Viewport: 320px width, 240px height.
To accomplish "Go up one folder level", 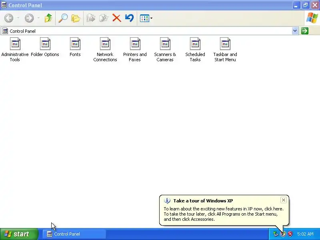I will pyautogui.click(x=48, y=18).
